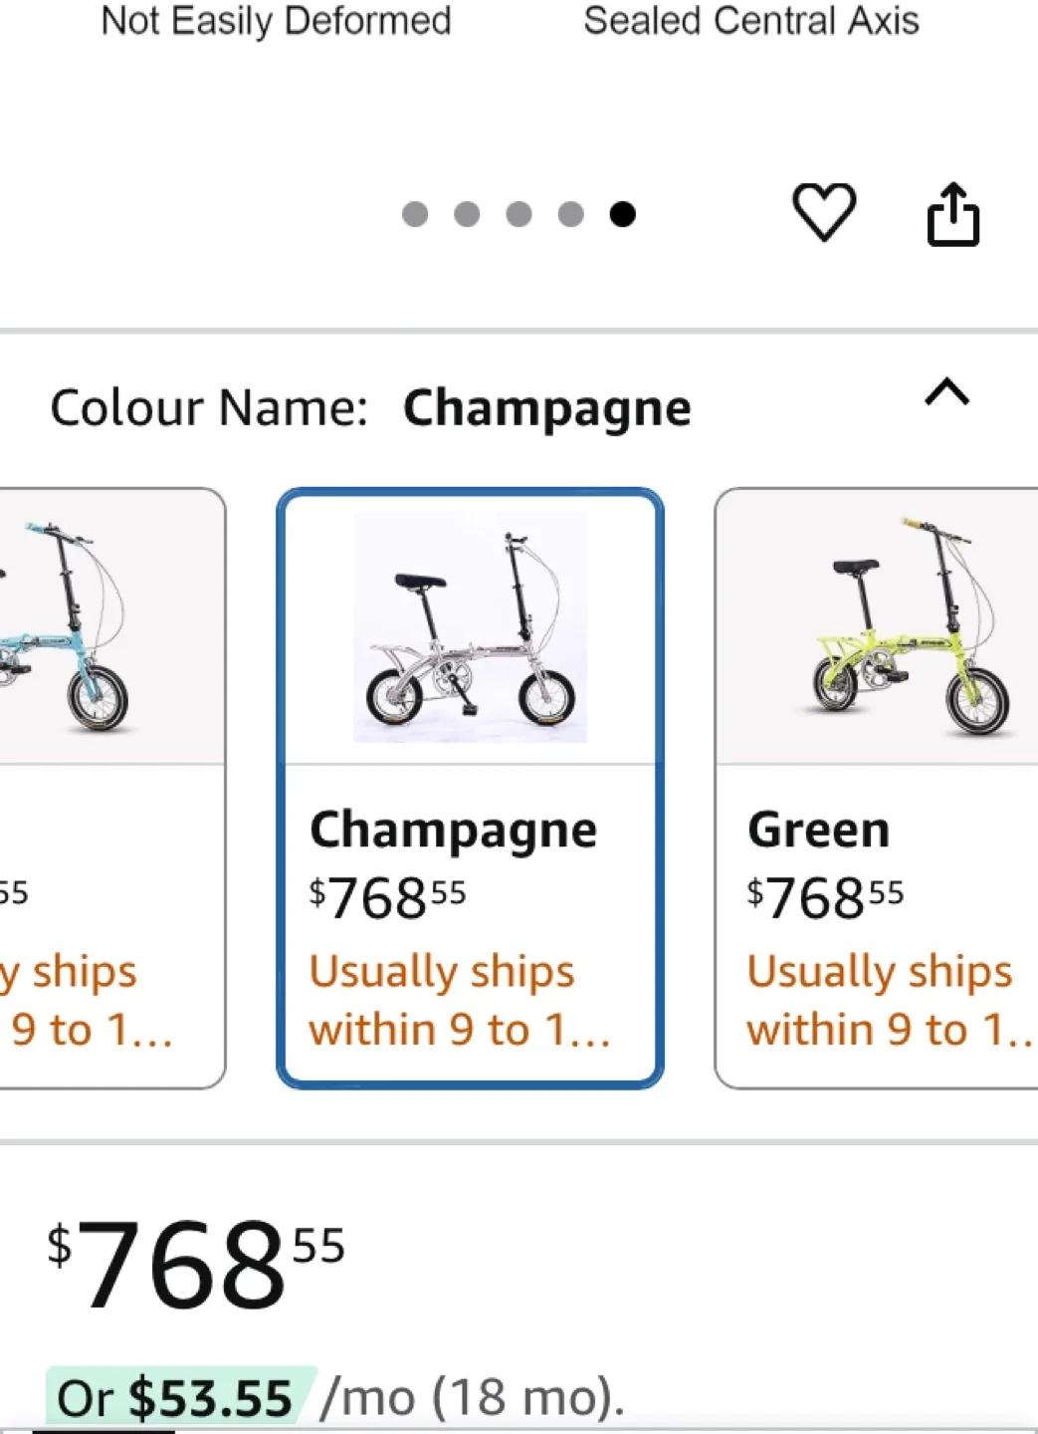The height and width of the screenshot is (1434, 1038).
Task: Collapse the Colour Name section chevron
Action: [x=946, y=393]
